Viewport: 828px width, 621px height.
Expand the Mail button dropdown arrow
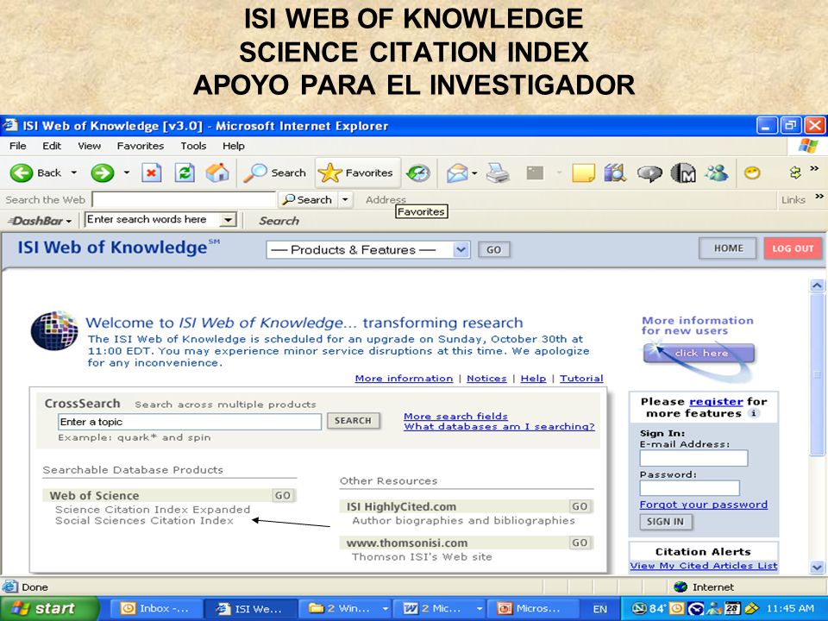[x=474, y=173]
